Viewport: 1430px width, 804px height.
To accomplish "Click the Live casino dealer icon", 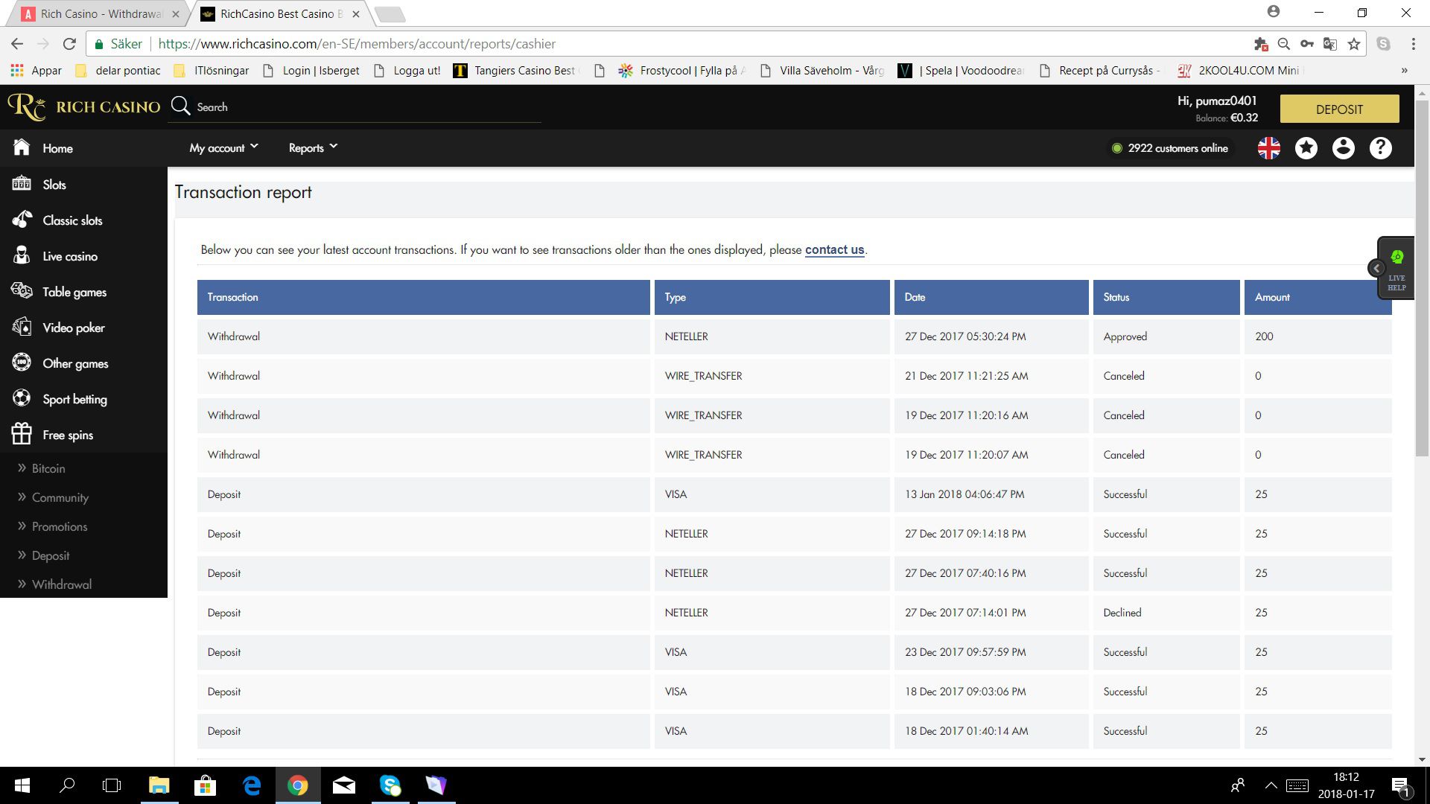I will [x=22, y=255].
